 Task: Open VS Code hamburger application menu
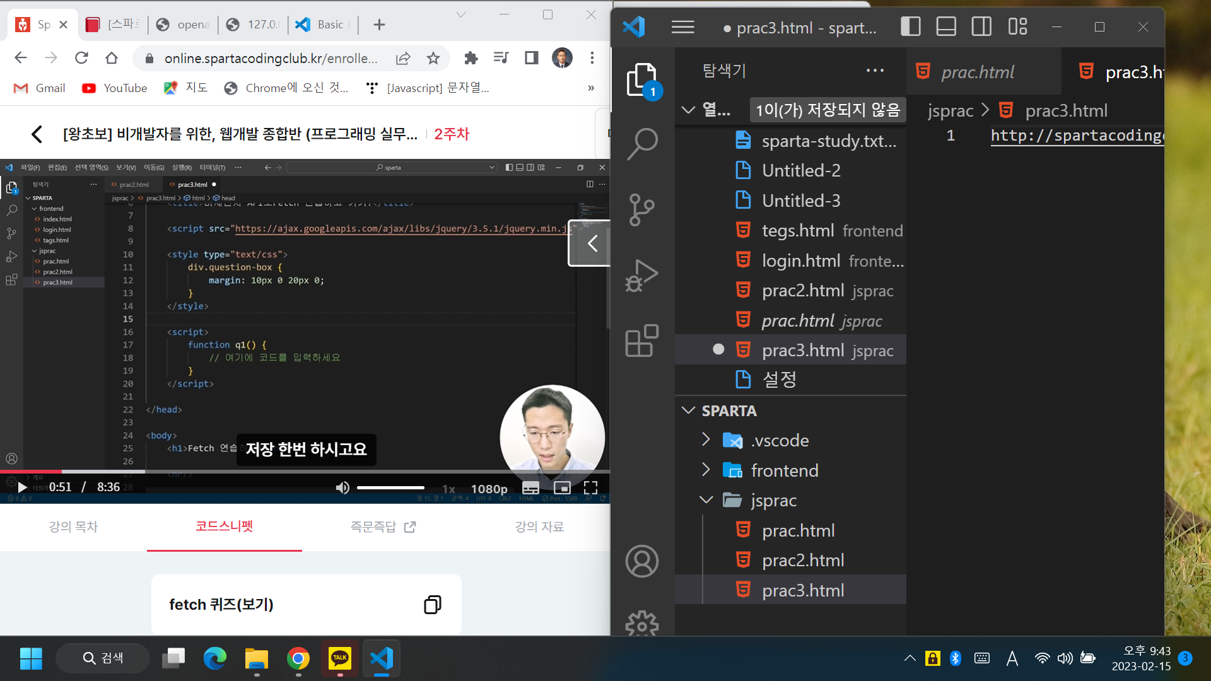(x=682, y=27)
